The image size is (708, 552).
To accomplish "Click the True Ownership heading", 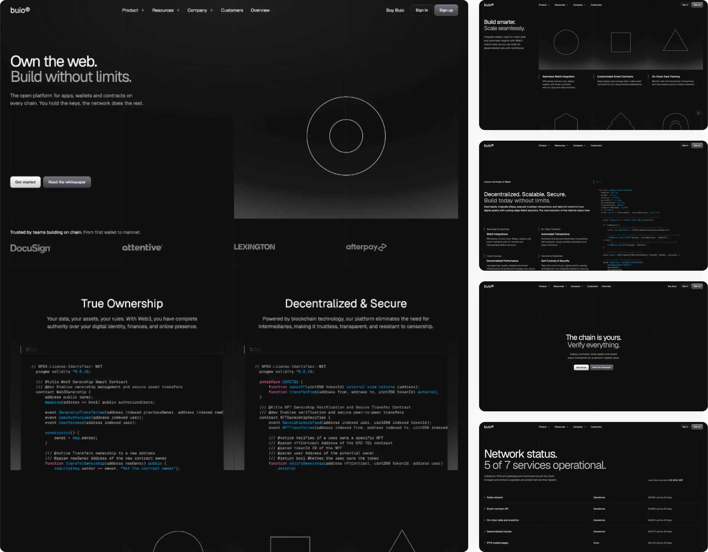I will [122, 303].
